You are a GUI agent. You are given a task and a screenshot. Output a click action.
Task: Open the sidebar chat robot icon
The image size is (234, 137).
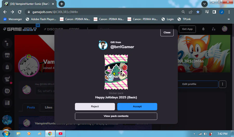pos(7,91)
